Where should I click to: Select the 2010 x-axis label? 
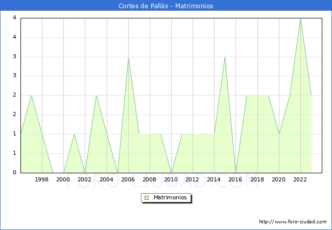click(171, 179)
